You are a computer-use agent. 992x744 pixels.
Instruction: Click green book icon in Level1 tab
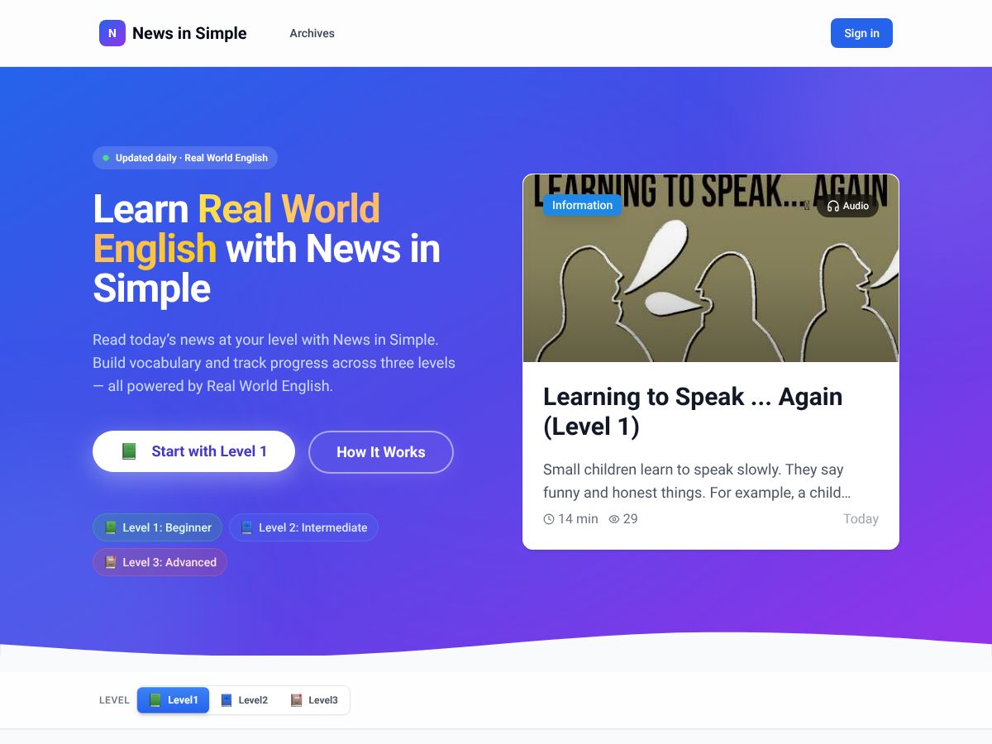tap(155, 700)
